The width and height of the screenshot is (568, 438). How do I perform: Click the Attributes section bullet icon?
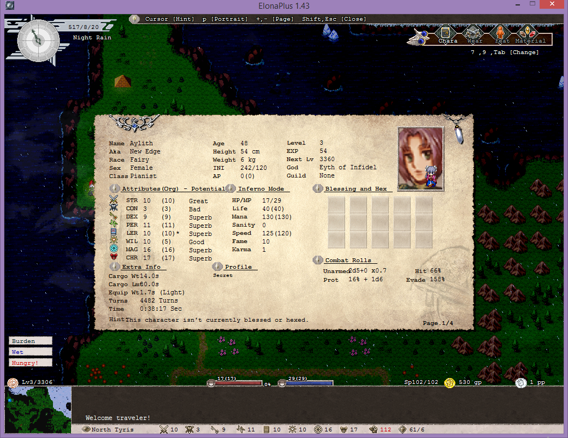(115, 188)
